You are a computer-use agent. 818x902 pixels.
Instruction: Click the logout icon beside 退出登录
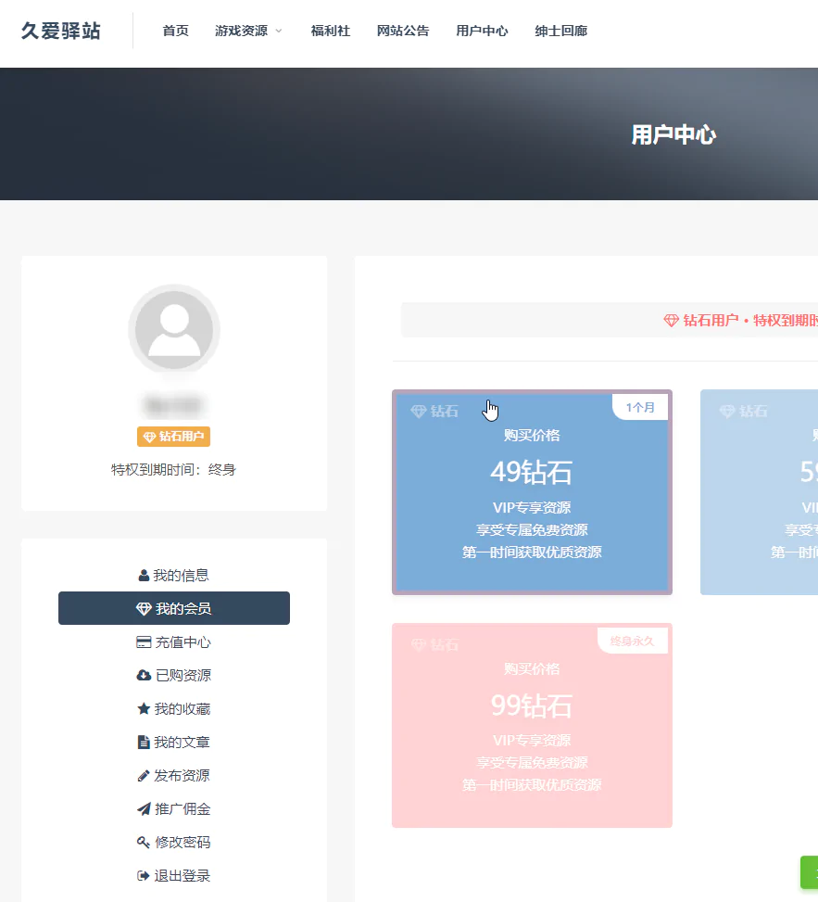pyautogui.click(x=144, y=876)
